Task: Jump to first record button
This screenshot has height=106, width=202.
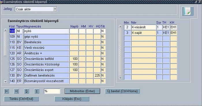Action: [x=6, y=91]
